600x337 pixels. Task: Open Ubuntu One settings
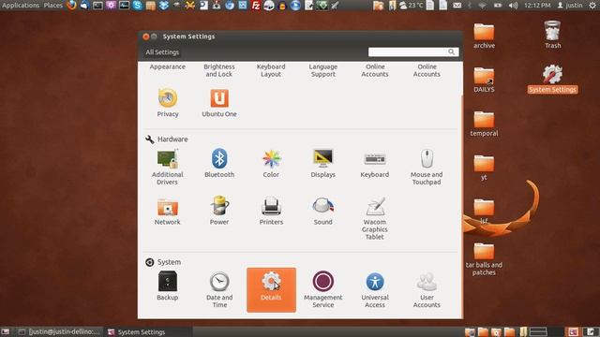click(x=219, y=102)
